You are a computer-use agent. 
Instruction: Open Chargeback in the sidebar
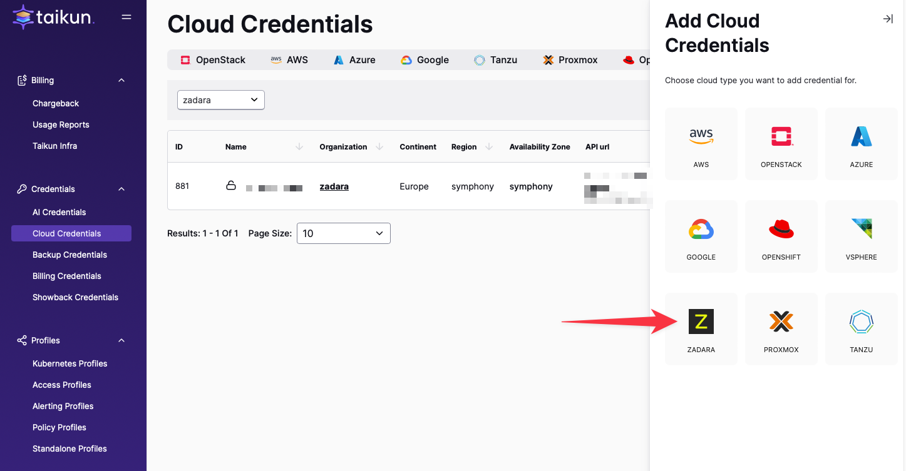[x=56, y=103]
